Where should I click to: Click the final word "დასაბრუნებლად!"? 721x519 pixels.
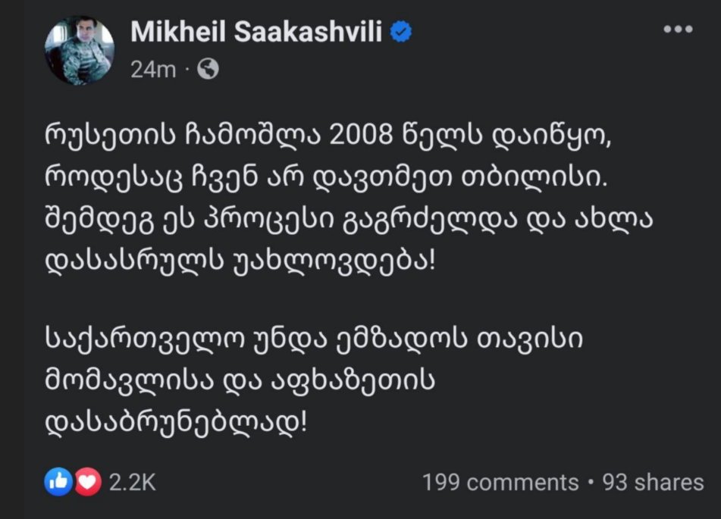[x=177, y=418]
